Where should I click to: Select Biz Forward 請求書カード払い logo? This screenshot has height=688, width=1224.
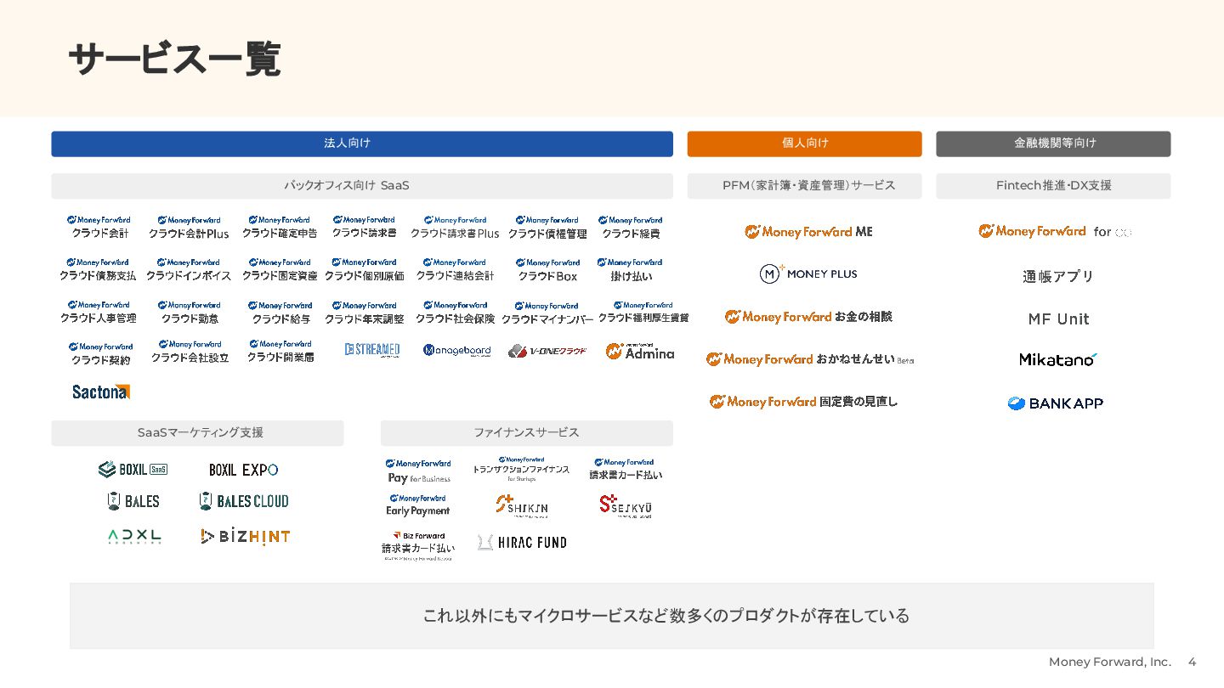(x=418, y=545)
